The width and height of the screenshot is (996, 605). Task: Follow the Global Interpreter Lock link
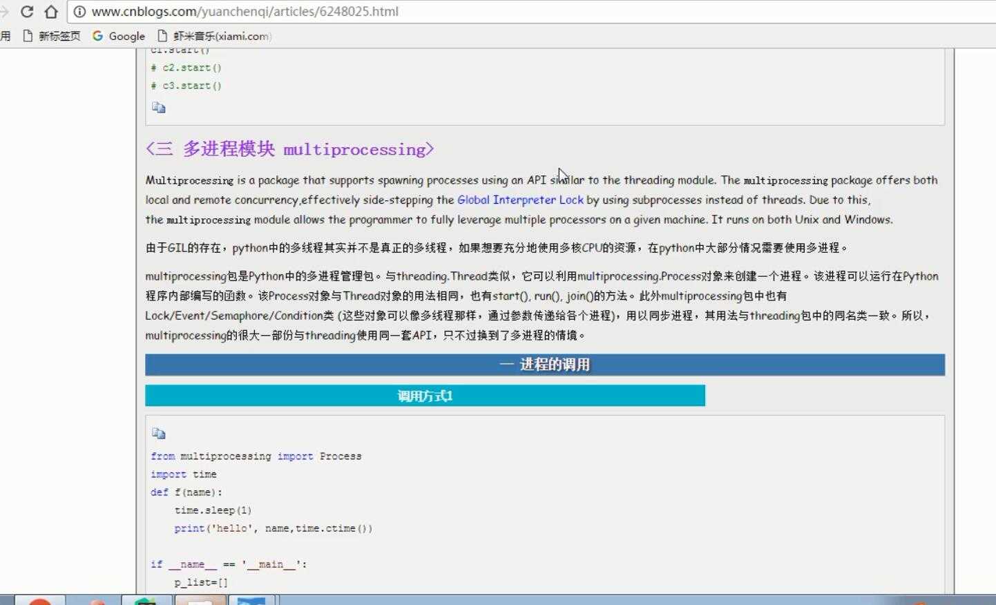click(x=520, y=200)
